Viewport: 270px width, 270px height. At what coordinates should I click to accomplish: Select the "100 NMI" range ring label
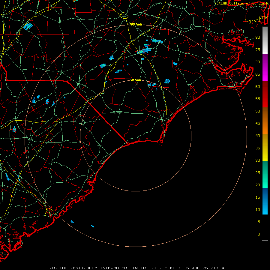pos(136,25)
